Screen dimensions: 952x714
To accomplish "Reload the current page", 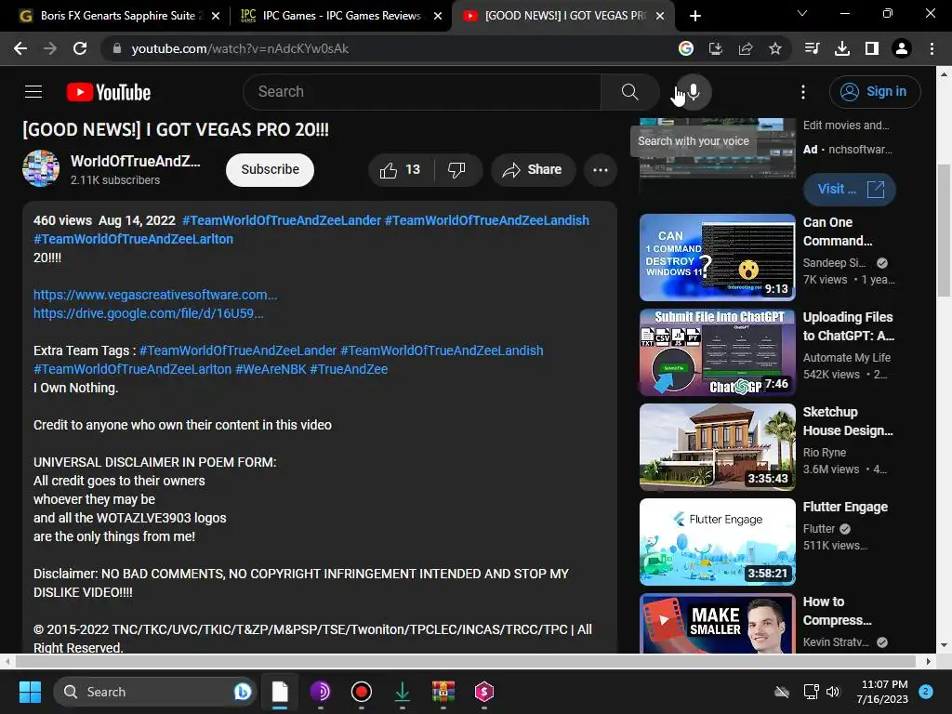I will (x=80, y=48).
